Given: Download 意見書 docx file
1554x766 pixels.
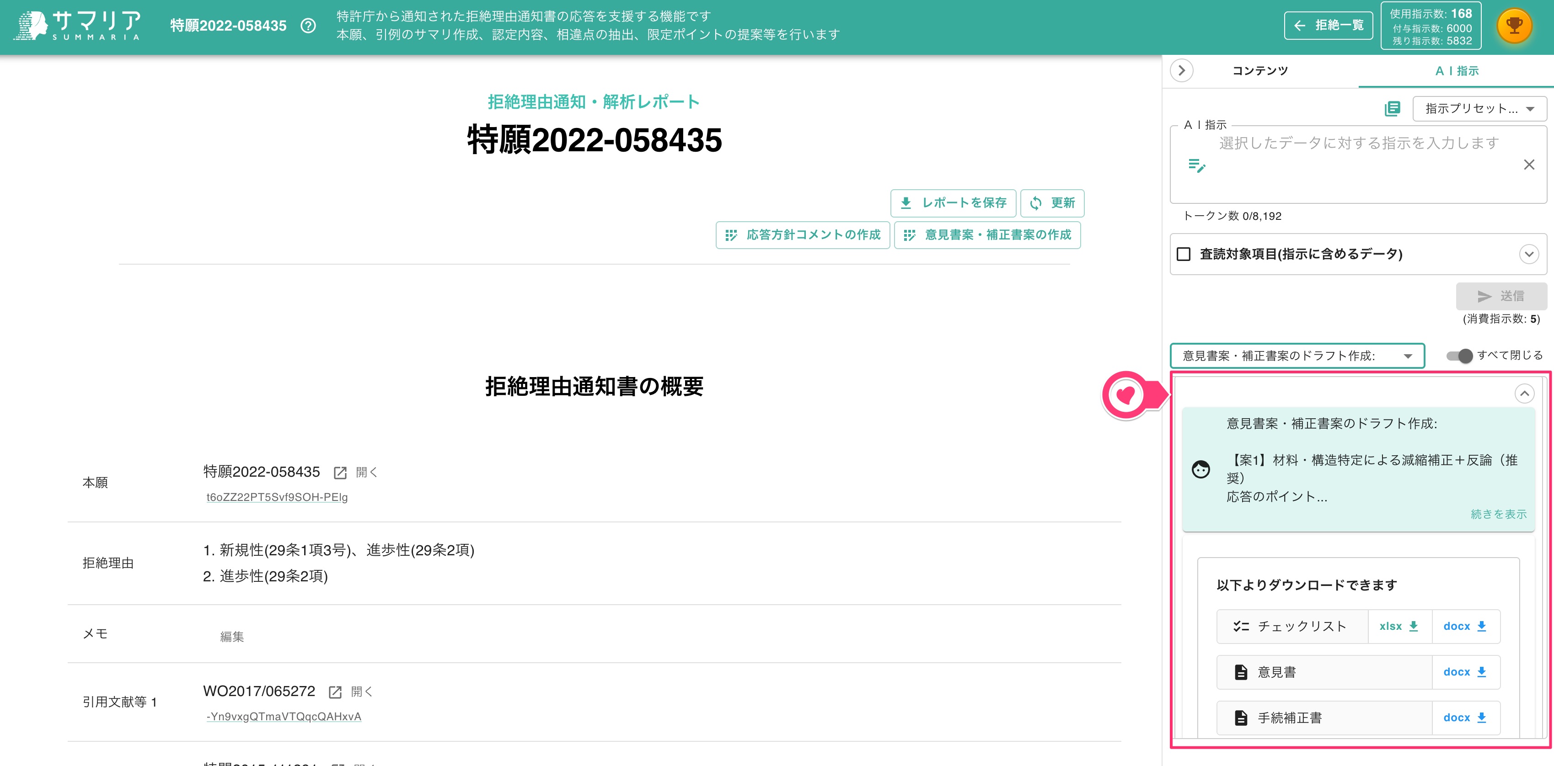Looking at the screenshot, I should (1465, 672).
